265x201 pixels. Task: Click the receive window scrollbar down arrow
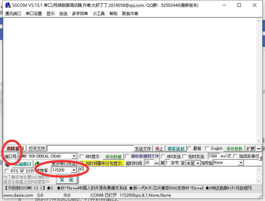[259, 141]
